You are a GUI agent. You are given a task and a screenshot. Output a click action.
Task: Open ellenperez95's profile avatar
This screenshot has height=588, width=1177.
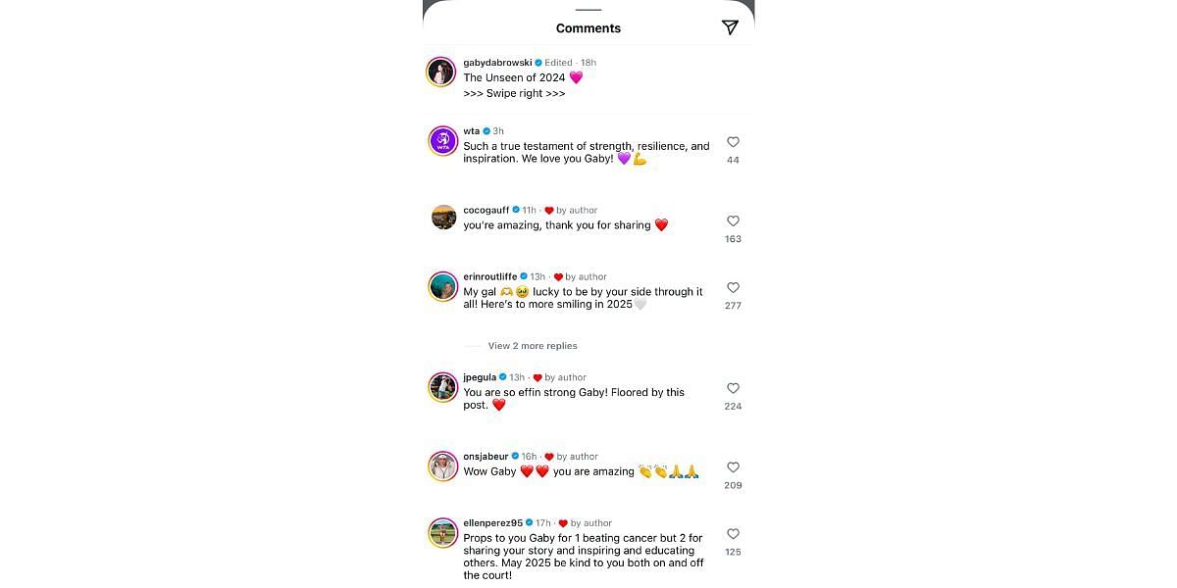tap(443, 533)
